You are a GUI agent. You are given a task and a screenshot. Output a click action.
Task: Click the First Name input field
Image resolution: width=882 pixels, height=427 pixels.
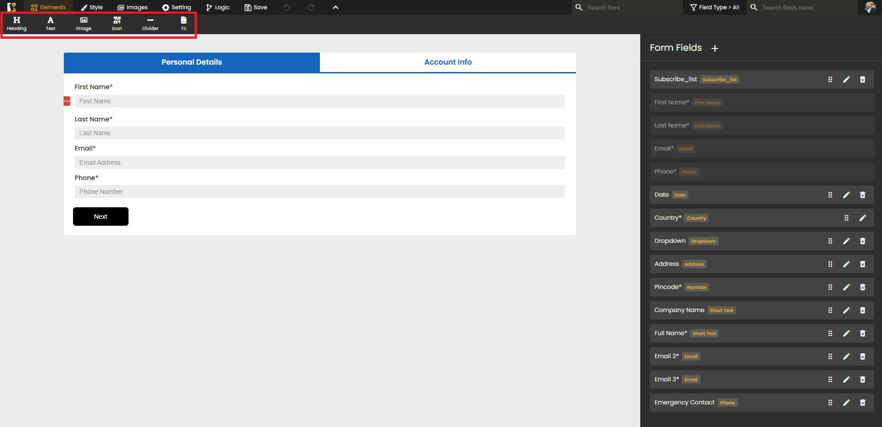tap(319, 101)
